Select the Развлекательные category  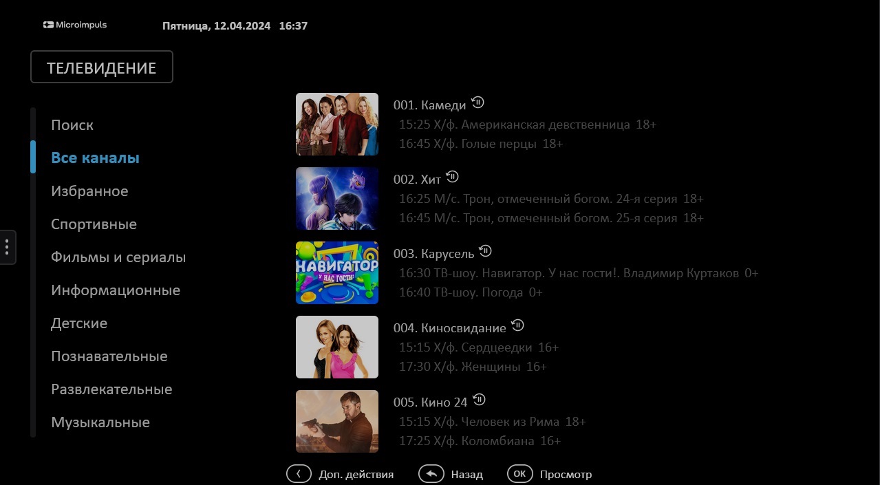111,389
